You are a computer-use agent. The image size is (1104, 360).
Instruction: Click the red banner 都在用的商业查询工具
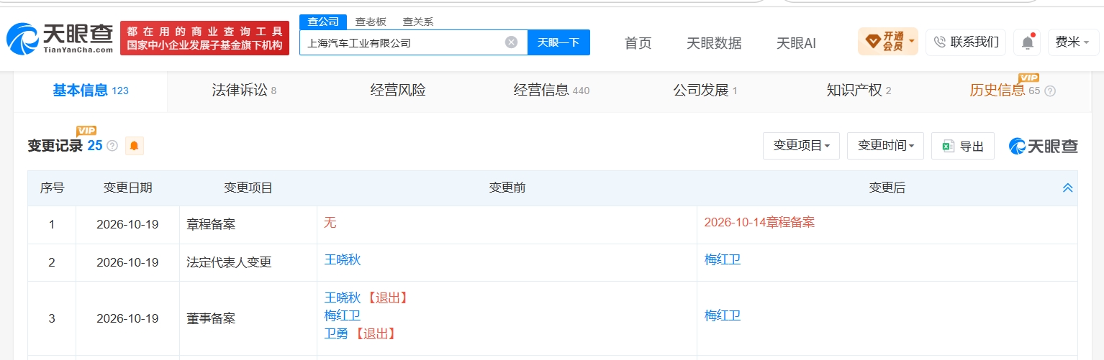204,38
